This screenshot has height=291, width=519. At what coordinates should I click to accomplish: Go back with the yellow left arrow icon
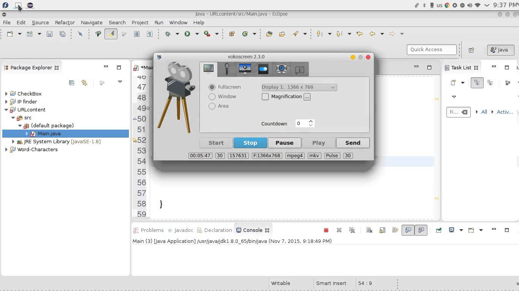pos(372,34)
